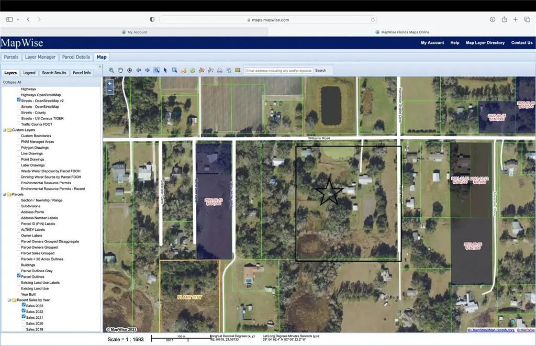The height and width of the screenshot is (346, 536).
Task: Collapse the Custom Layers folder
Action: pyautogui.click(x=4, y=130)
